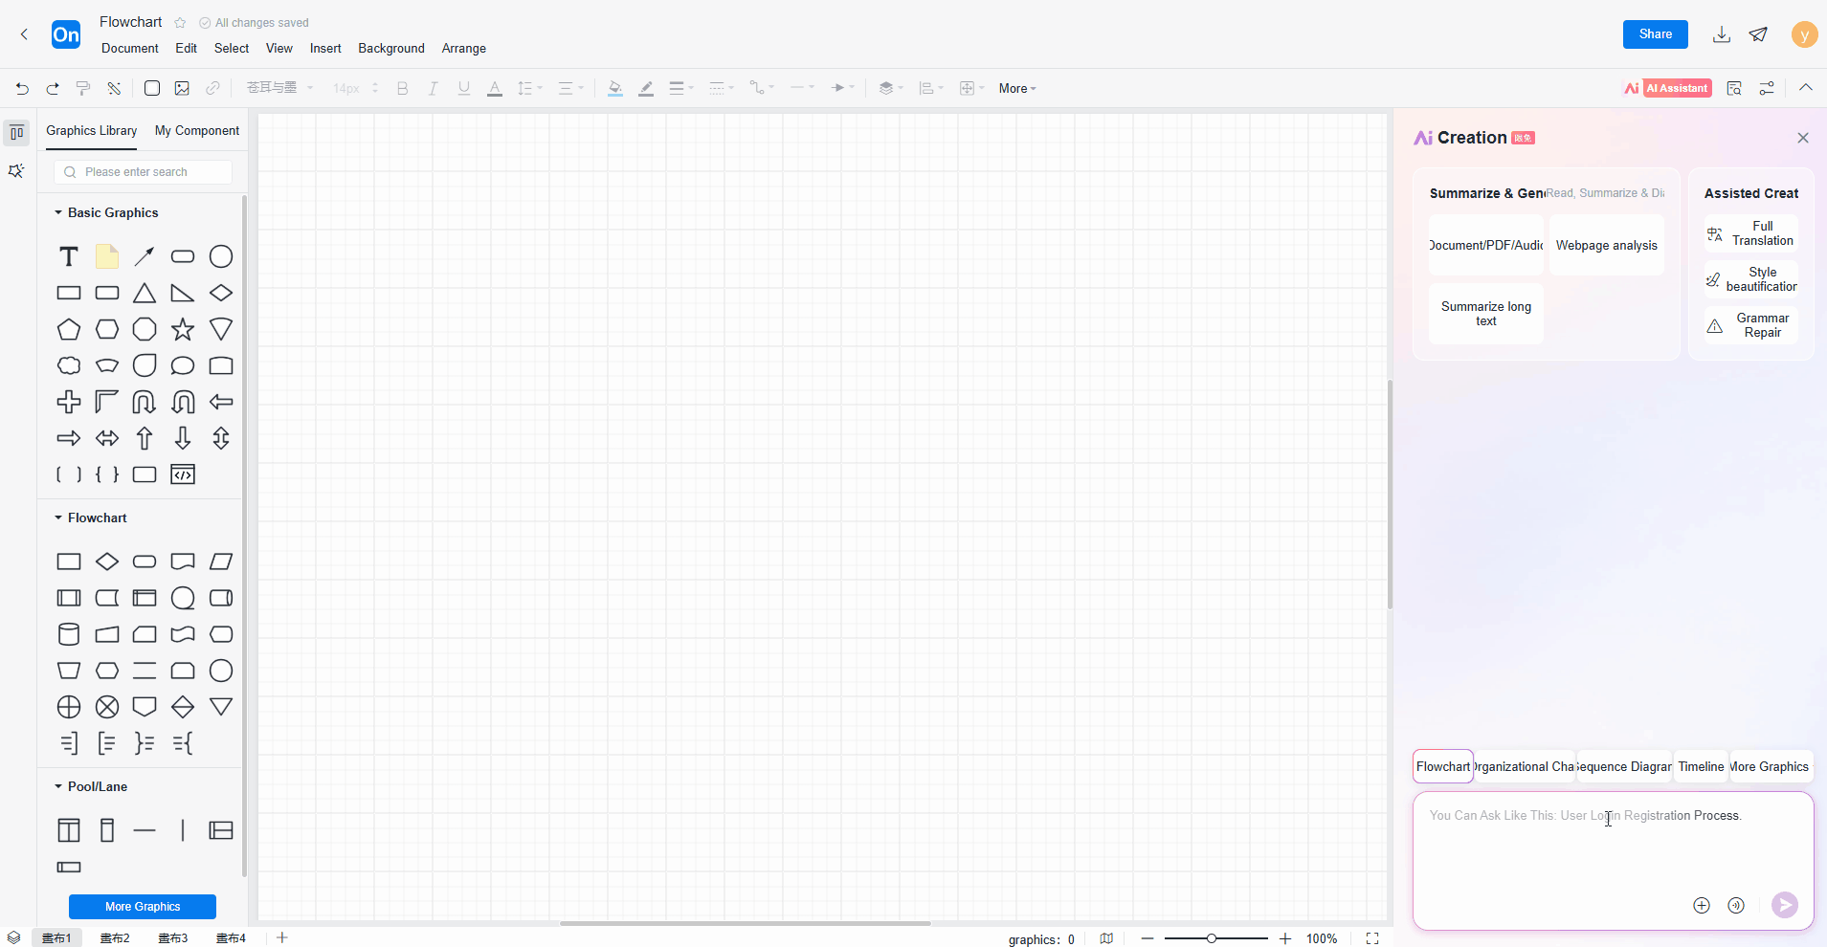The width and height of the screenshot is (1827, 947).
Task: Click the layers icon at bottom left
Action: click(x=14, y=938)
